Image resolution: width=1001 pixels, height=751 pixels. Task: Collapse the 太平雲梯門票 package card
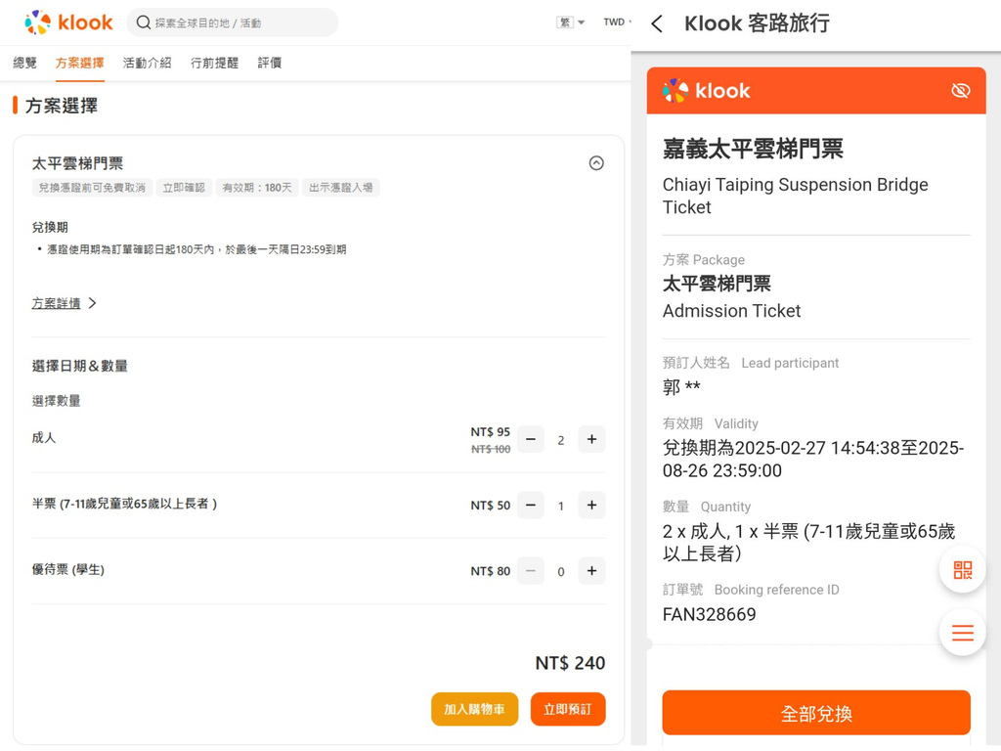tap(596, 163)
